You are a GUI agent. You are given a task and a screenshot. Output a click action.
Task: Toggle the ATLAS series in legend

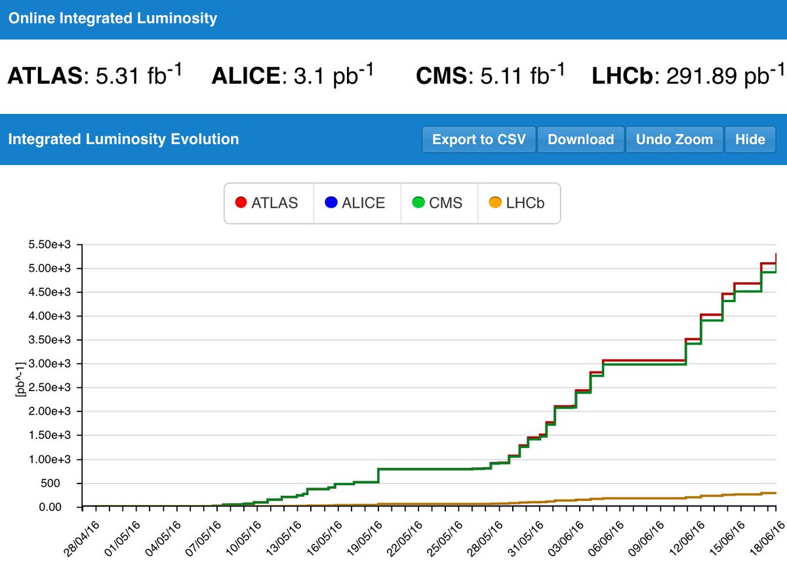coord(269,203)
